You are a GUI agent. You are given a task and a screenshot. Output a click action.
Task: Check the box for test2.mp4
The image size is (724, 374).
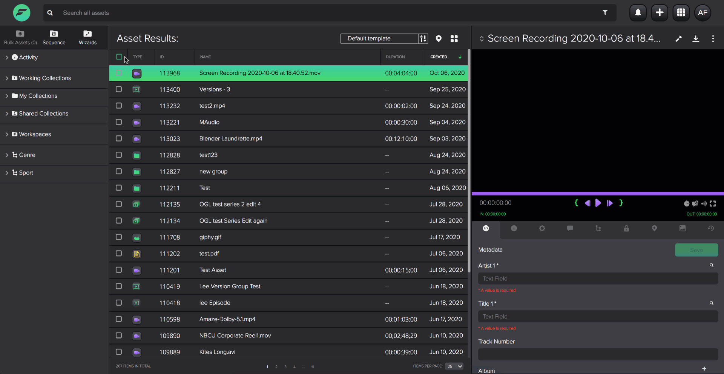[119, 106]
